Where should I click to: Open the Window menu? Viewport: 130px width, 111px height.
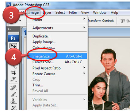(x=100, y=13)
